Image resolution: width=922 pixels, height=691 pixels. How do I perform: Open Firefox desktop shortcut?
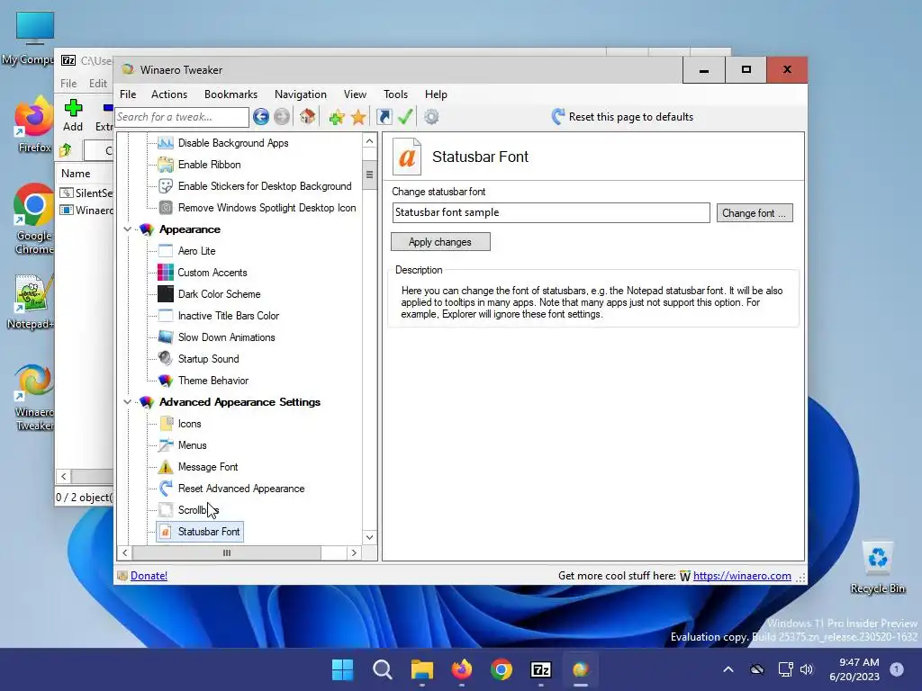coord(33,124)
